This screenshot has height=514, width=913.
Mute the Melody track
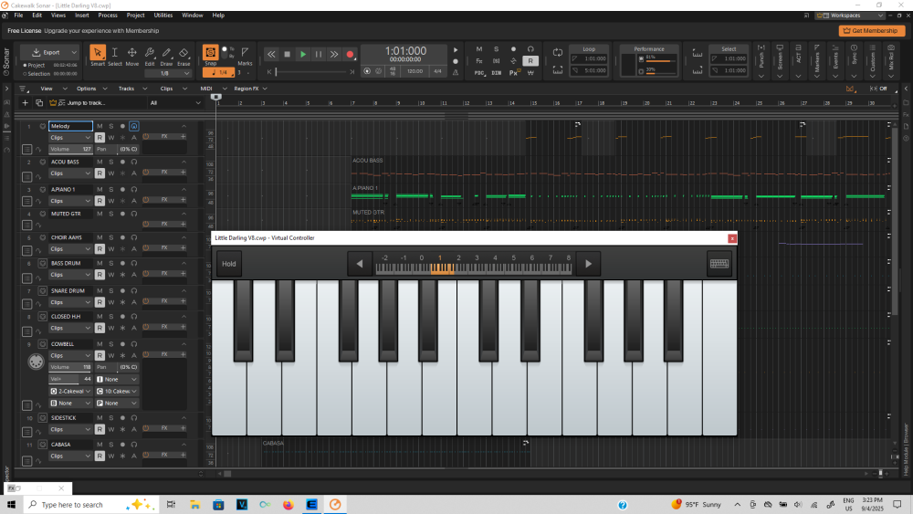(x=100, y=126)
